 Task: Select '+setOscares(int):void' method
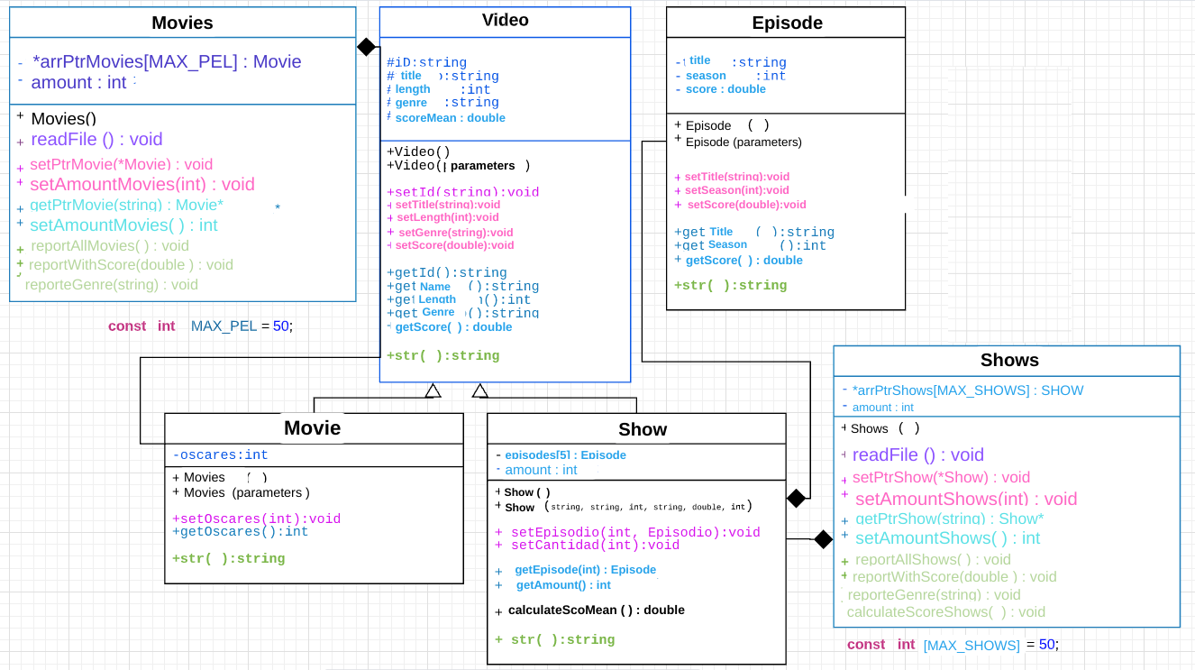[x=256, y=519]
